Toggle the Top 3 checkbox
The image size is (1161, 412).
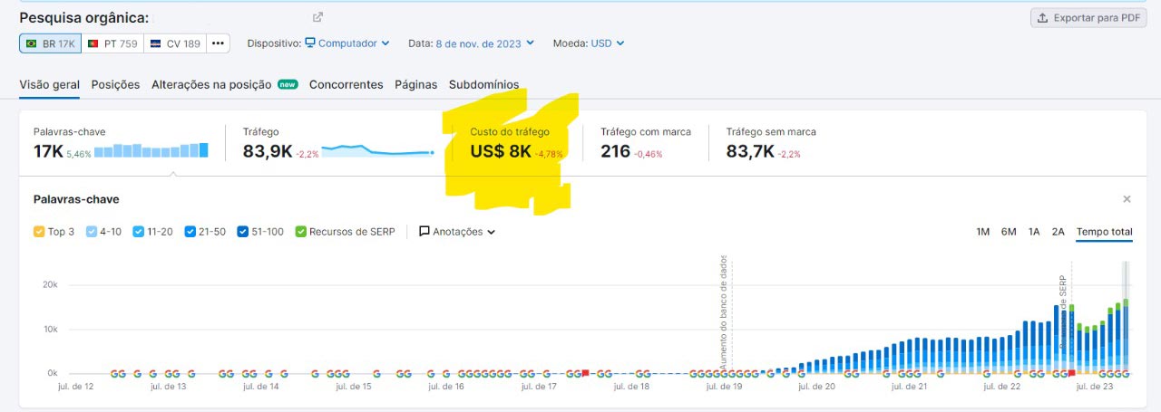point(39,232)
